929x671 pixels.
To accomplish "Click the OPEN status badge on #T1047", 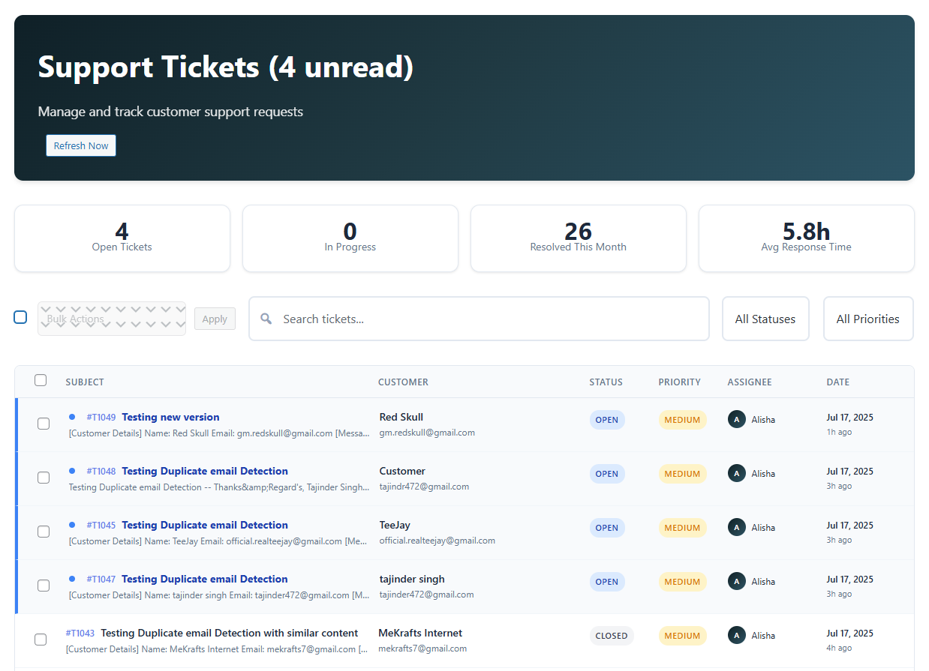I will (x=607, y=582).
